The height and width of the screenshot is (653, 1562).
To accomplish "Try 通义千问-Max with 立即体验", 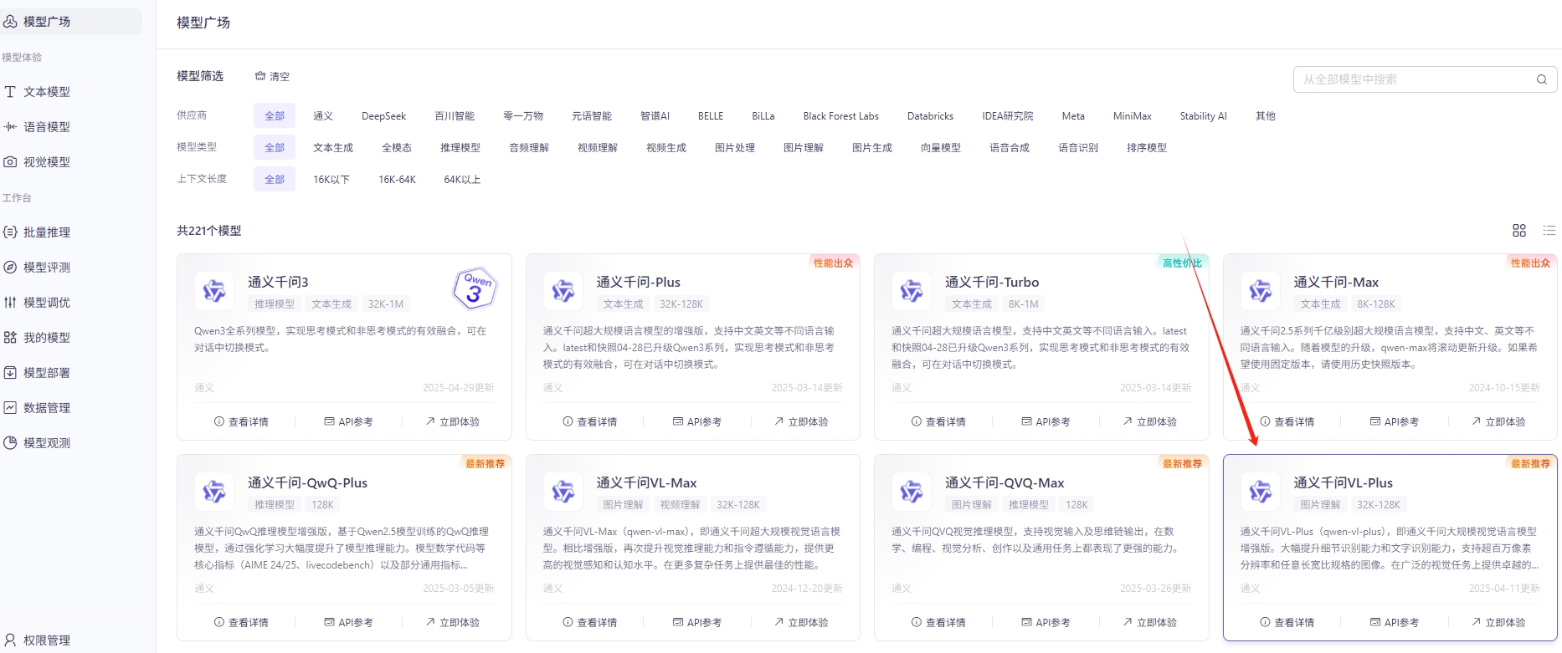I will 1498,422.
